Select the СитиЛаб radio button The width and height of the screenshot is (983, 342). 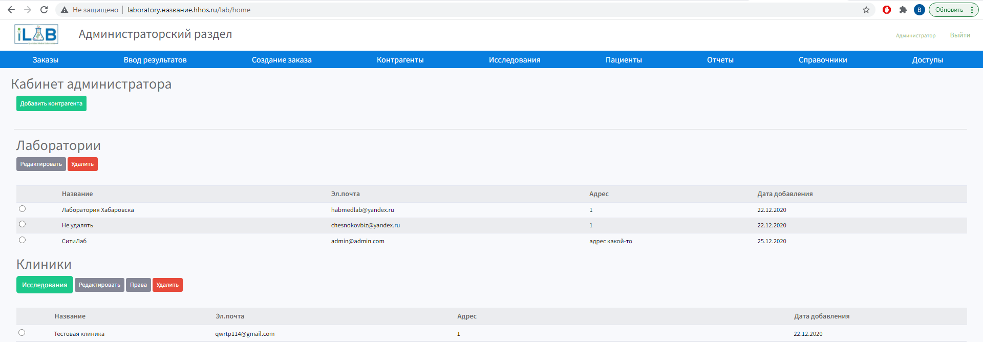(22, 240)
